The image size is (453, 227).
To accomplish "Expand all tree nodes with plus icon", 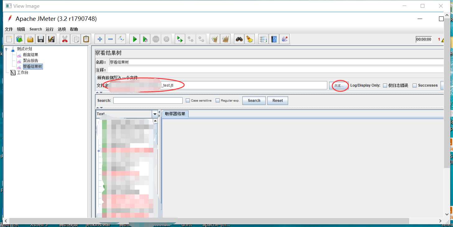I will (100, 39).
